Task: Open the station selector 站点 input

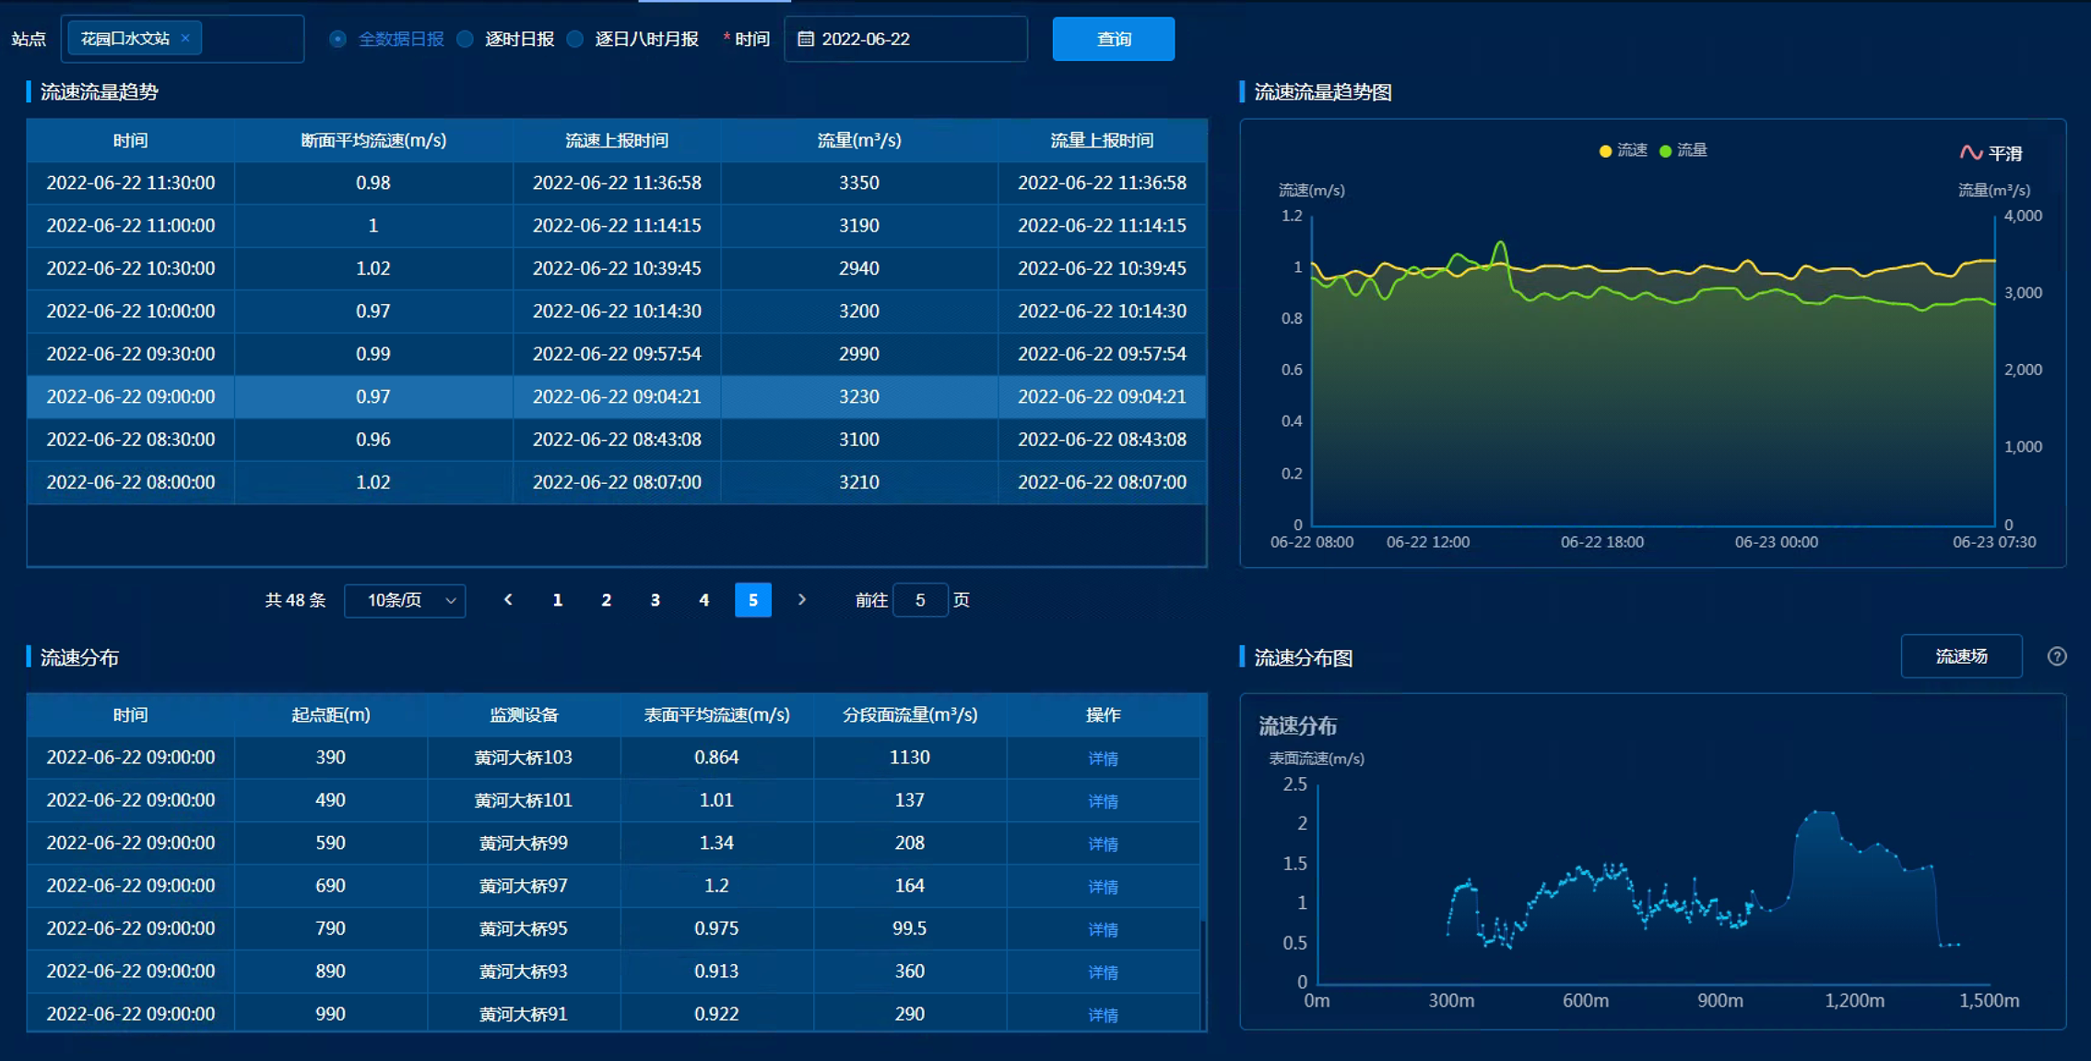Action: [x=249, y=38]
